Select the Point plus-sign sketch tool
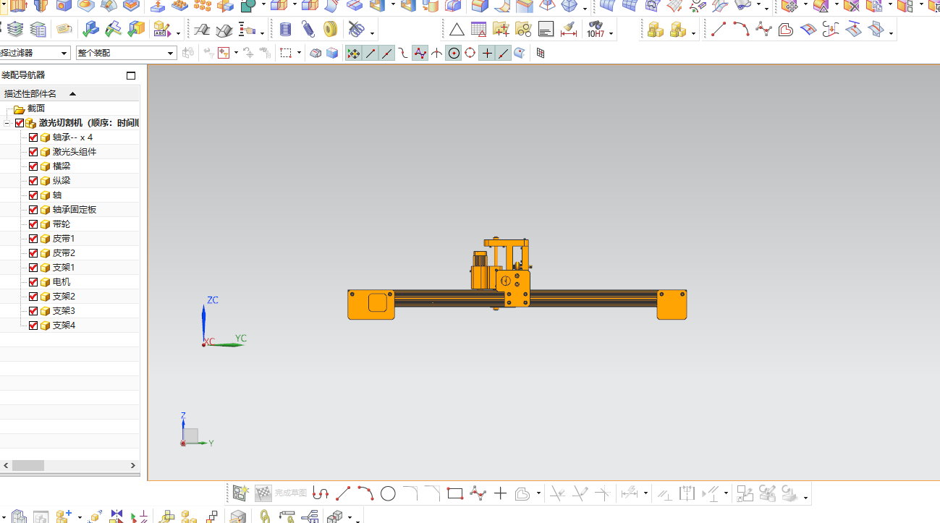 [500, 493]
